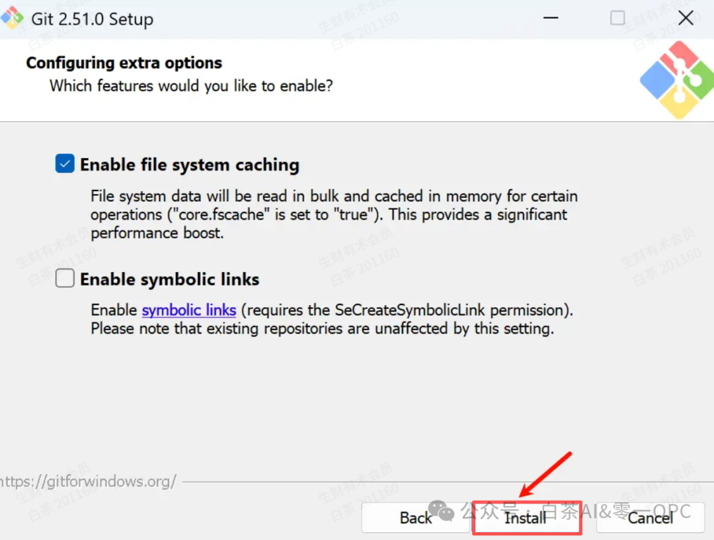Close the Git Setup window
Screen dimensions: 714x540
[686, 19]
